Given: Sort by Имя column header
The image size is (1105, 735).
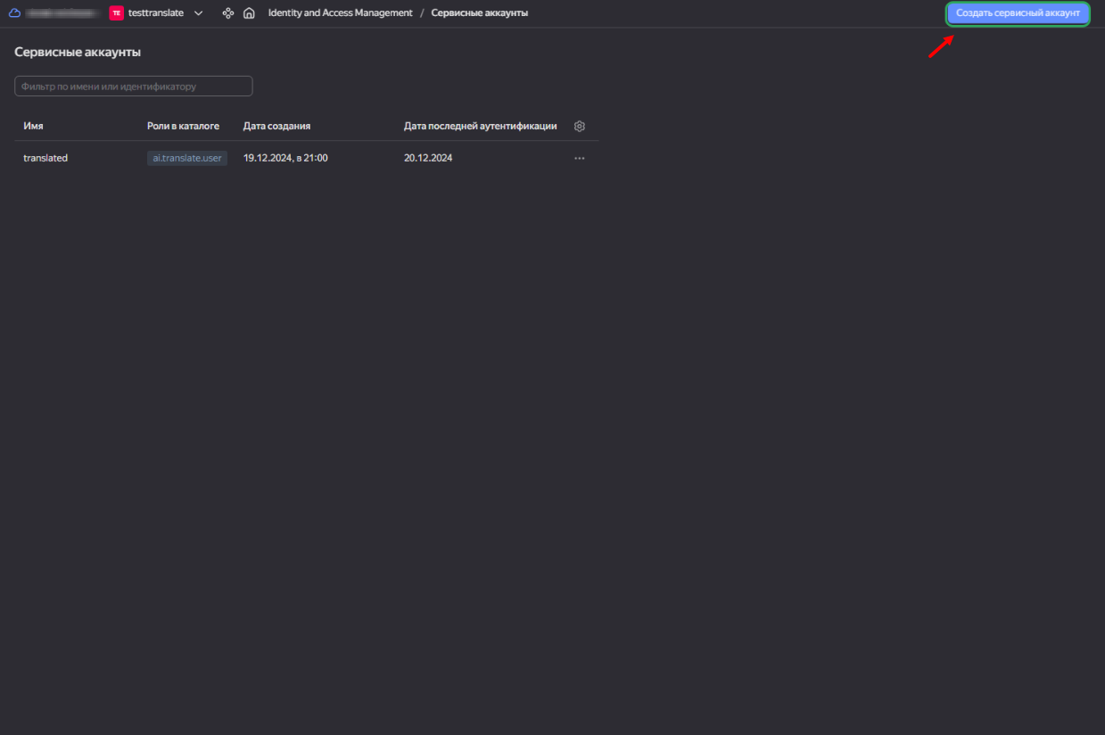Looking at the screenshot, I should [34, 127].
